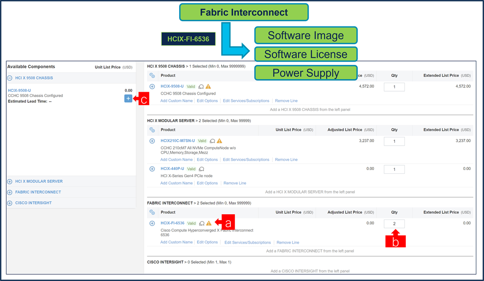
Task: Click the 4,572.00 extended list price value
Action: coord(463,86)
